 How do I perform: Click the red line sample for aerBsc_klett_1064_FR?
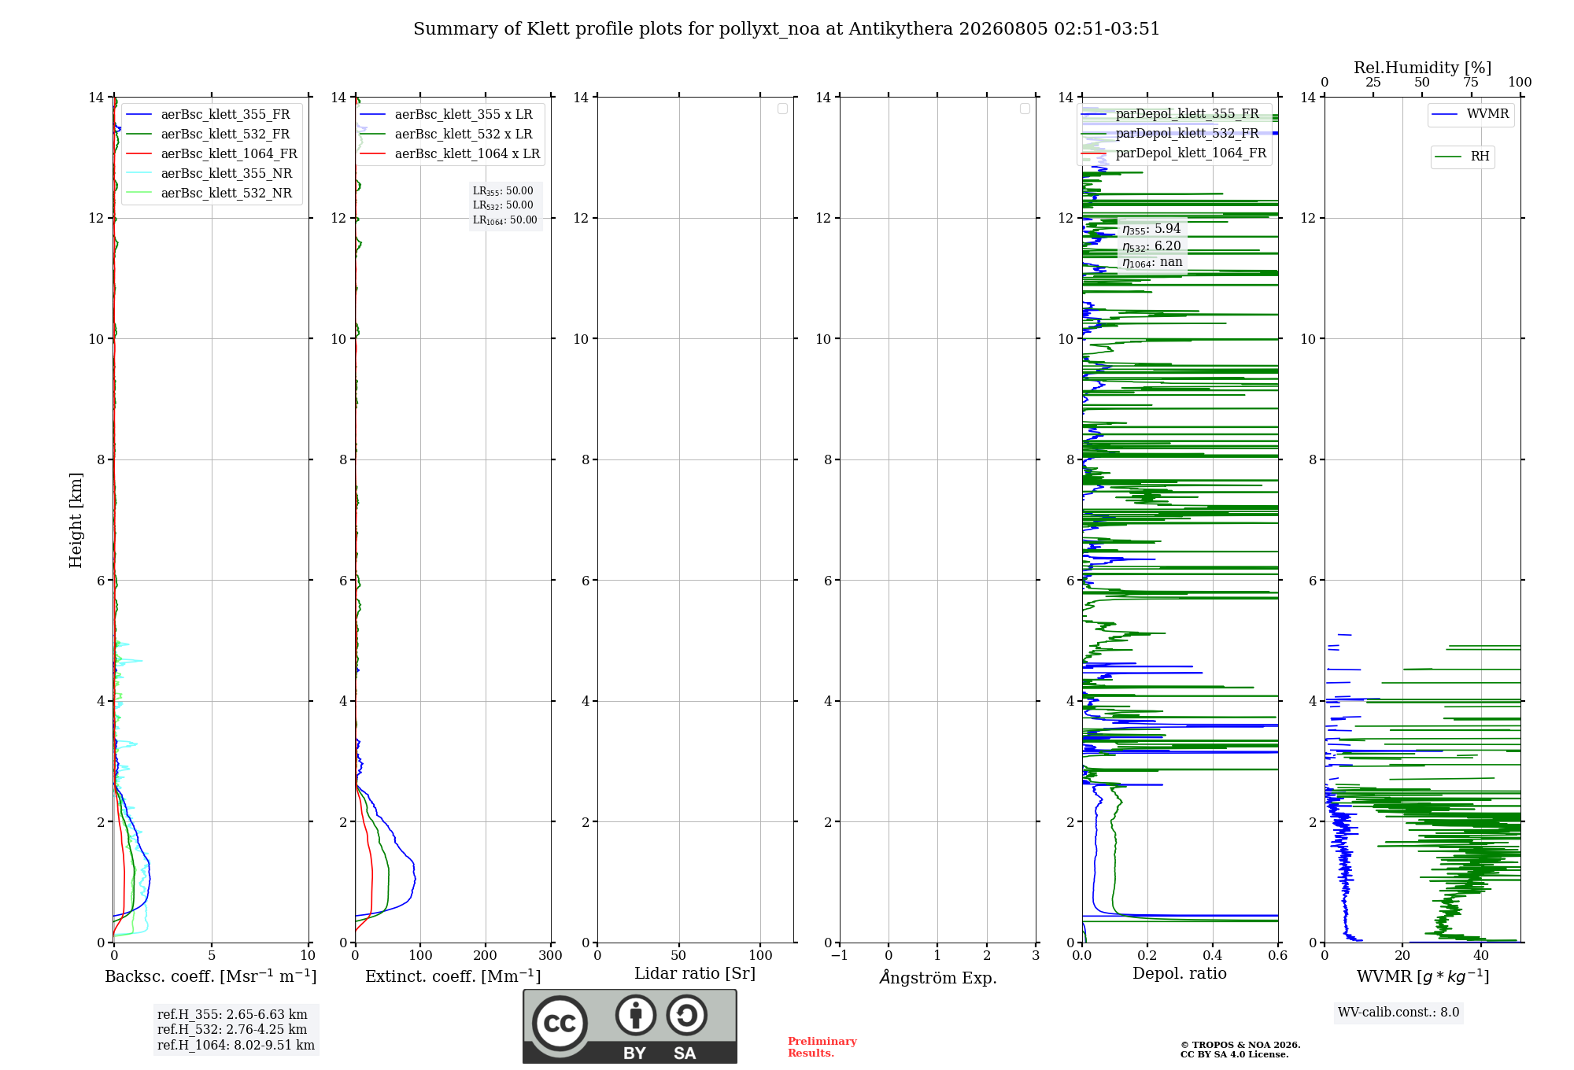(139, 154)
